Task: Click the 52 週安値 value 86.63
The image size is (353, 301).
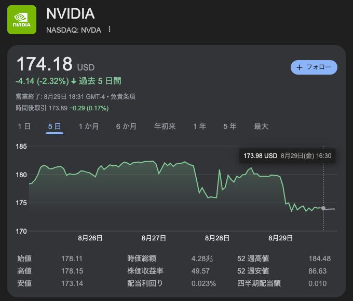Action: point(317,271)
